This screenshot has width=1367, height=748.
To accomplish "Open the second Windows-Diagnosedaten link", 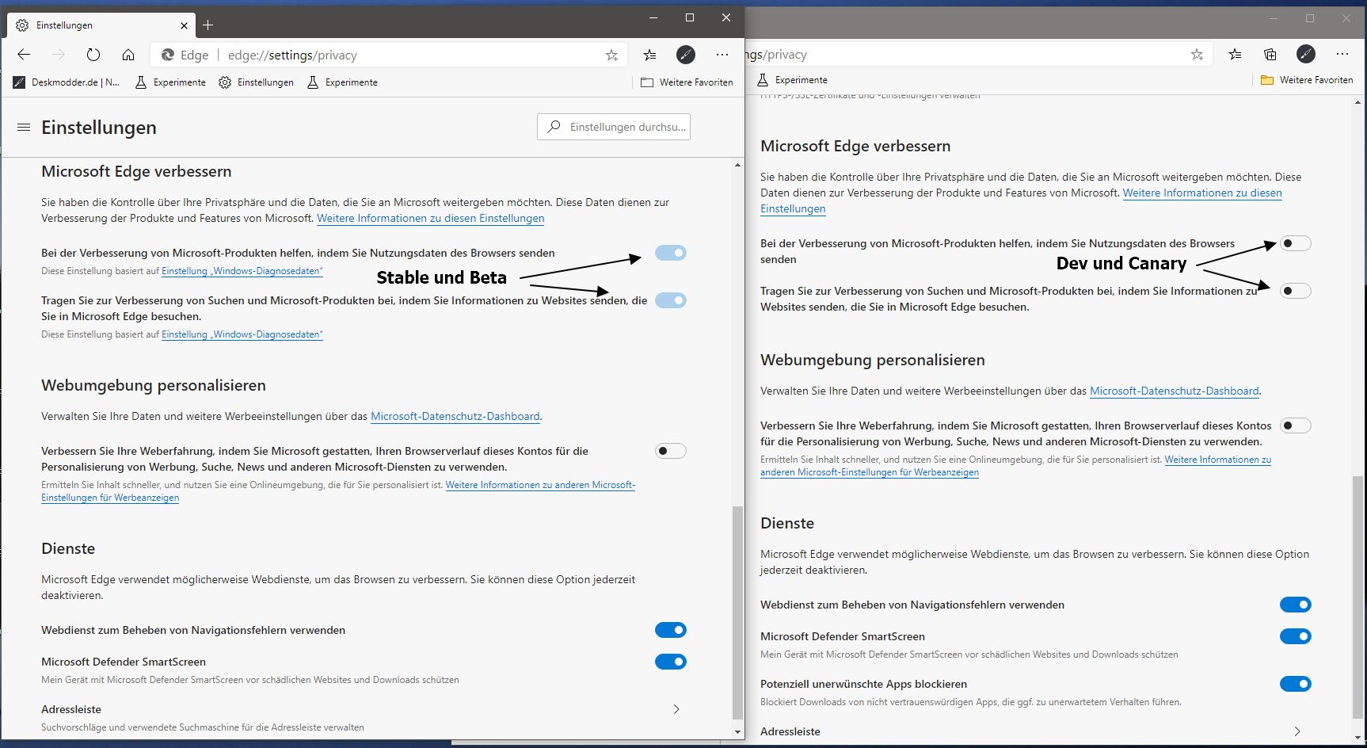I will tap(242, 334).
